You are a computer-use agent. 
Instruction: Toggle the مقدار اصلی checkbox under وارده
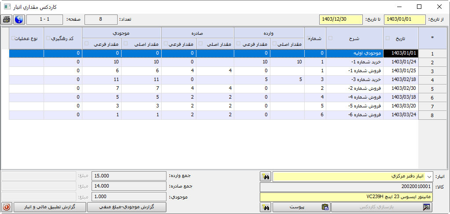pyautogui.click(x=274, y=44)
